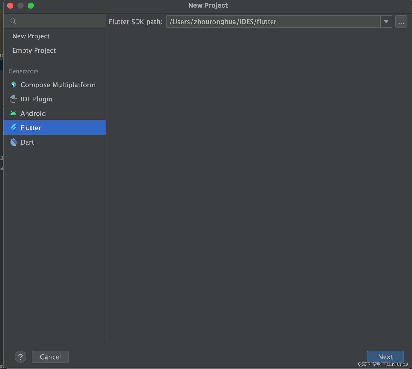Choose the IDE Plugin generator
Screen dimensions: 412x369
(54, 99)
